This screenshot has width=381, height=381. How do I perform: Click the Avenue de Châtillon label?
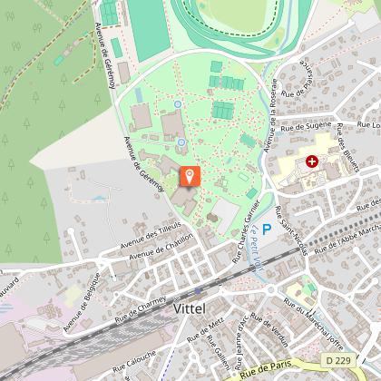coord(161,247)
